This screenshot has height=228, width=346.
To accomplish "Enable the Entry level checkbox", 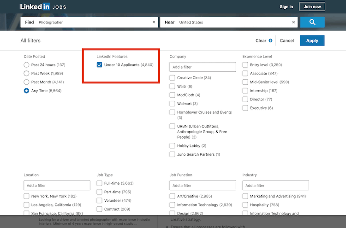I will [x=245, y=65].
